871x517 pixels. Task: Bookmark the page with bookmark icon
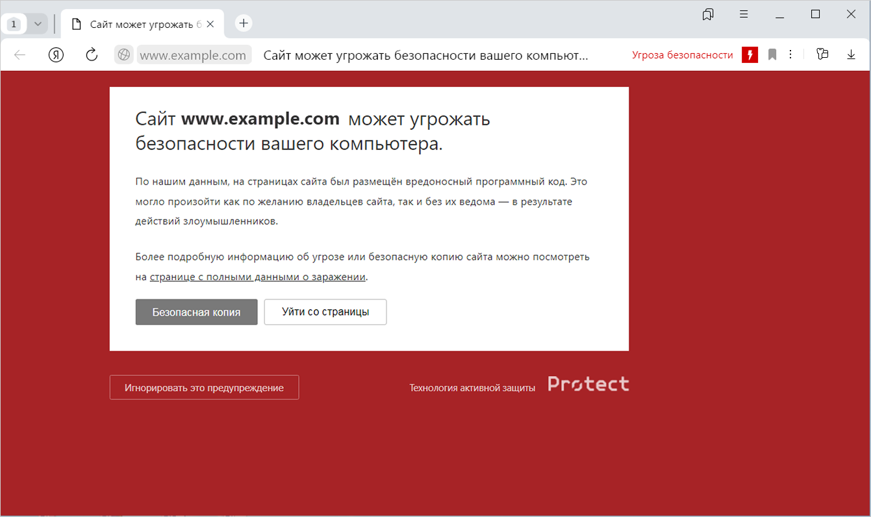coord(772,55)
